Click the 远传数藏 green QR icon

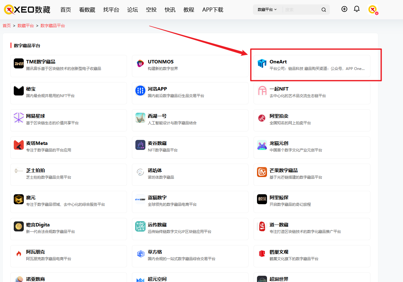click(x=140, y=226)
